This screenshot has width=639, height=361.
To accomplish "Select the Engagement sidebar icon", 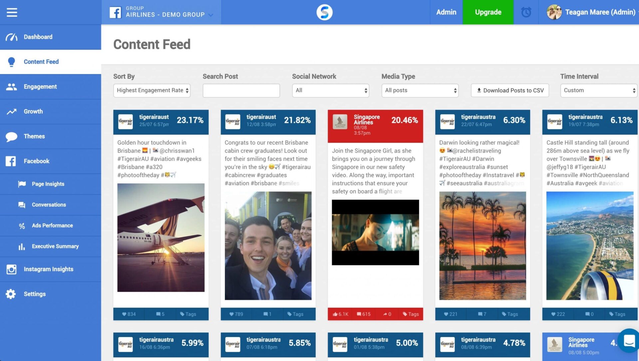I will pos(11,86).
